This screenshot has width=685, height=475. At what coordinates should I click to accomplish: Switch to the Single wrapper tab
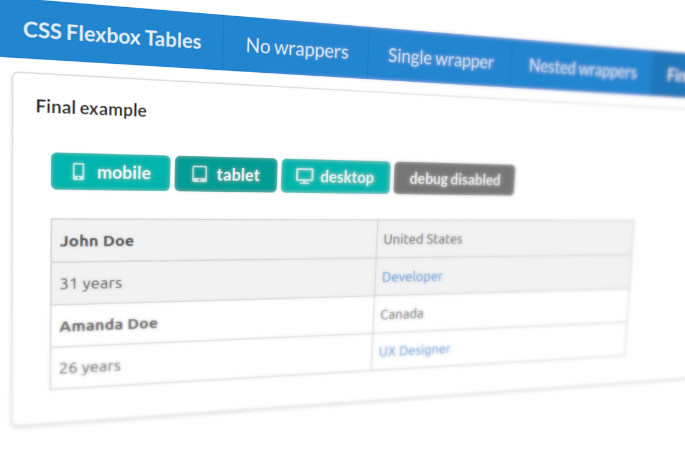(x=440, y=60)
